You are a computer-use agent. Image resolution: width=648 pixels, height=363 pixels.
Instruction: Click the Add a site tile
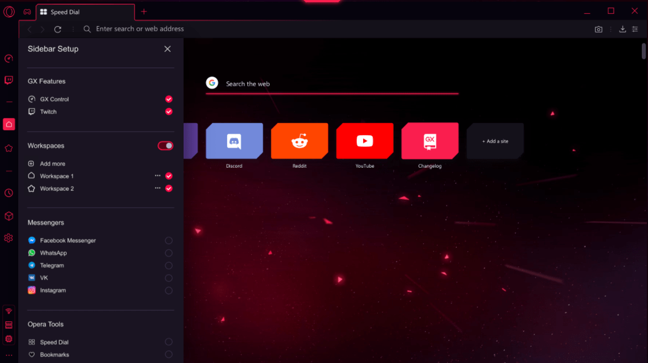point(495,141)
